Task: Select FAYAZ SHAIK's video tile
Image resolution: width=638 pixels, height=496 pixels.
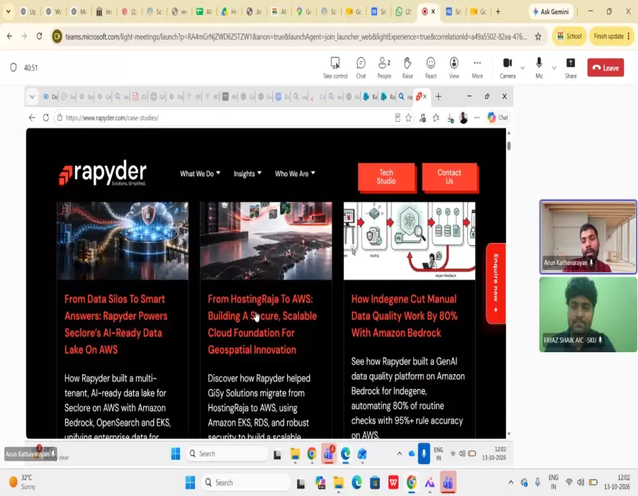Action: point(588,315)
